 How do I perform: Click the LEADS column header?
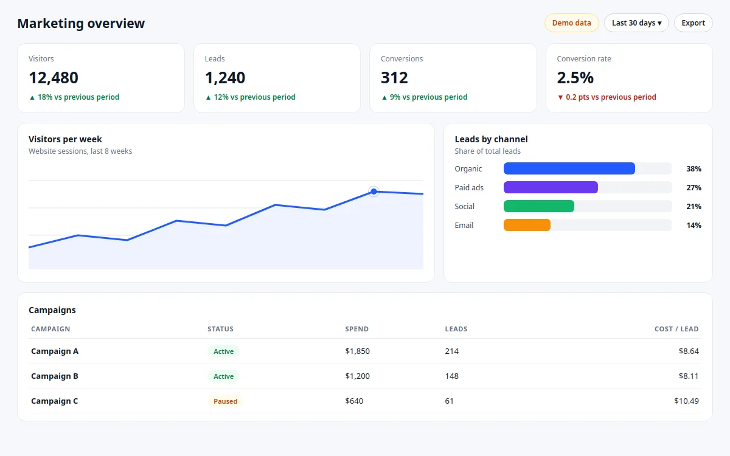(x=456, y=329)
